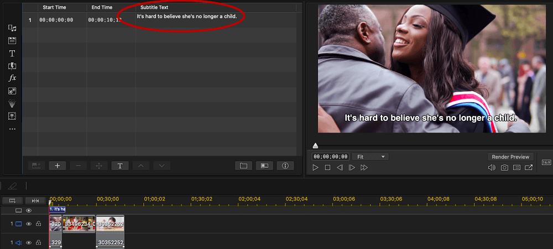The width and height of the screenshot is (553, 249).
Task: Click the Render Preview button
Action: click(x=510, y=157)
